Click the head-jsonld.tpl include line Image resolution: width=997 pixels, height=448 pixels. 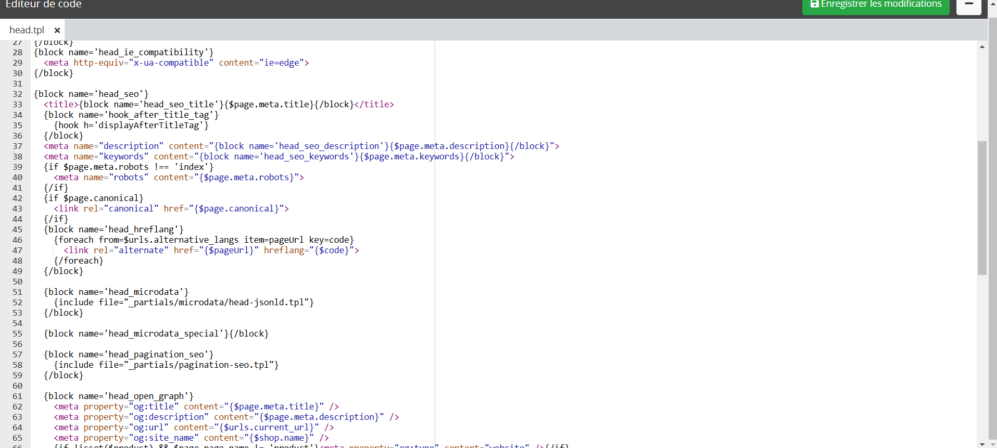click(x=184, y=302)
